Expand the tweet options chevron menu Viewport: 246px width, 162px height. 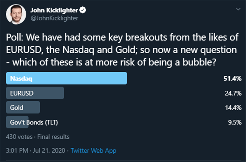coord(238,9)
